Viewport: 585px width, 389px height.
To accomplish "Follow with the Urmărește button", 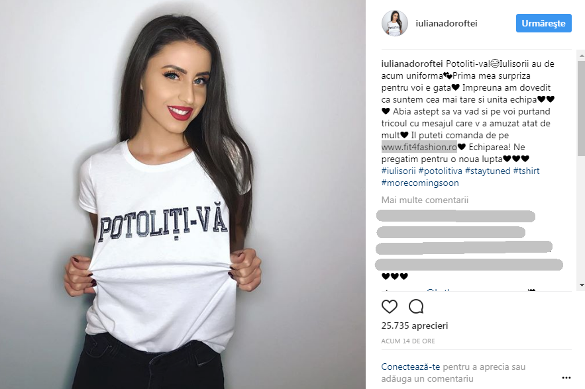I will 543,23.
